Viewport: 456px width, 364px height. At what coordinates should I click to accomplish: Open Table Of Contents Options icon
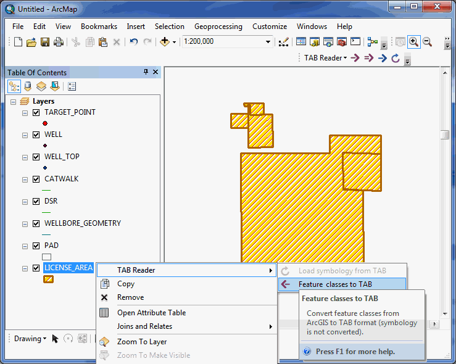pos(72,86)
